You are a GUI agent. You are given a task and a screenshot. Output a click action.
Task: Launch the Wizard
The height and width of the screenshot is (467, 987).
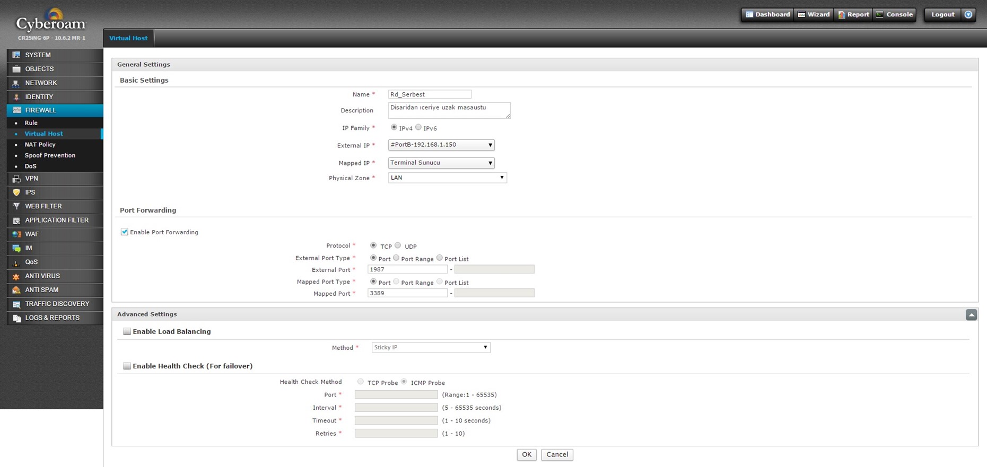(x=814, y=14)
